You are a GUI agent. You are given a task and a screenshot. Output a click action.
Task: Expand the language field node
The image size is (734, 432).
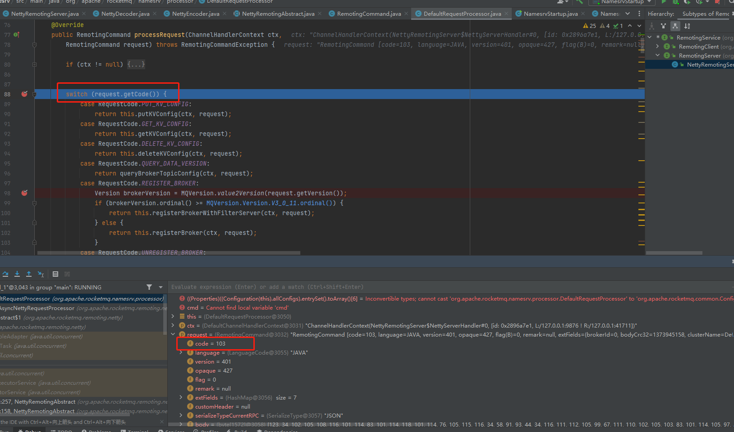(x=181, y=352)
